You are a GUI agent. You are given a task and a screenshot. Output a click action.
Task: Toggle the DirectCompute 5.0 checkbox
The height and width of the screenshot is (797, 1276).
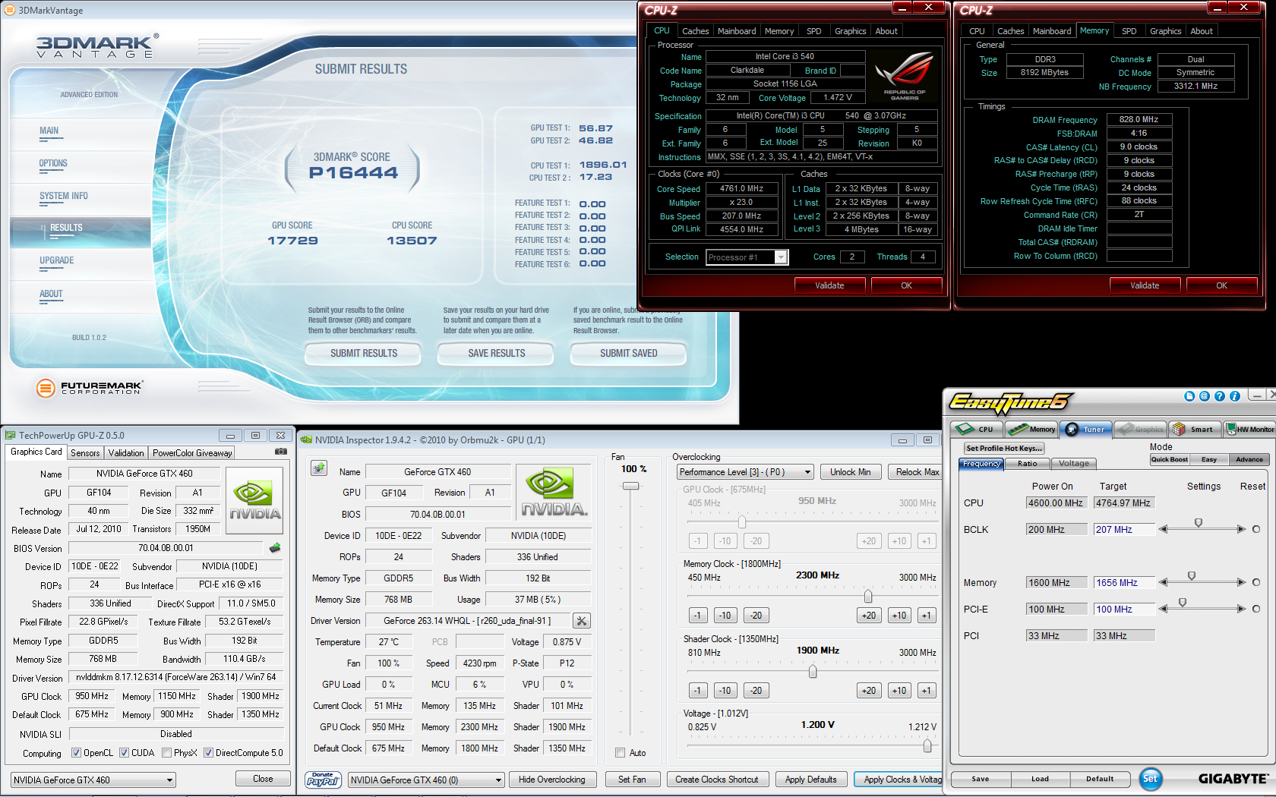tap(208, 753)
